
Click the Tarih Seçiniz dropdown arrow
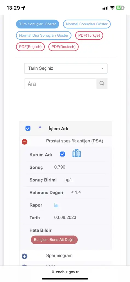point(102,69)
